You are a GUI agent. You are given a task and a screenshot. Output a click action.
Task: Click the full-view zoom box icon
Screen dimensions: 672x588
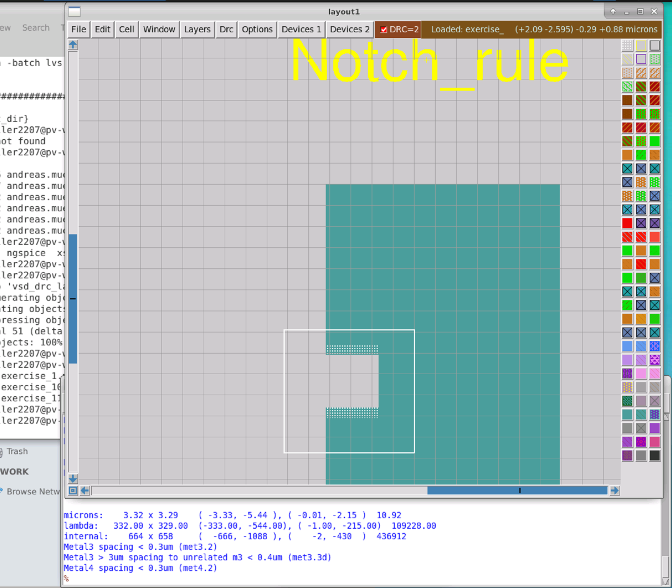[x=73, y=491]
